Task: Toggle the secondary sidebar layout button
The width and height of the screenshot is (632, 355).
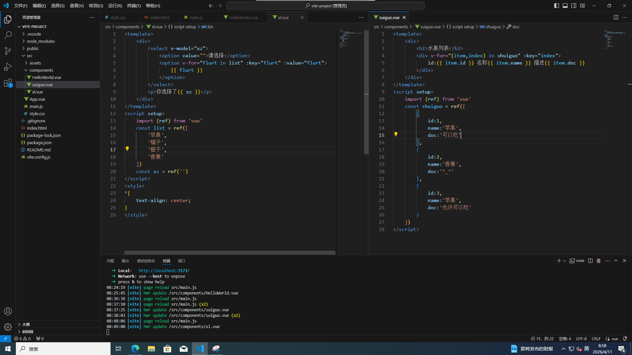Action: [574, 6]
